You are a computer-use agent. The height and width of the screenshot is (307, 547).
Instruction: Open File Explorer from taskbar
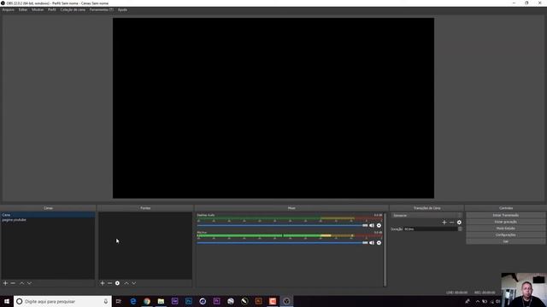pyautogui.click(x=161, y=301)
